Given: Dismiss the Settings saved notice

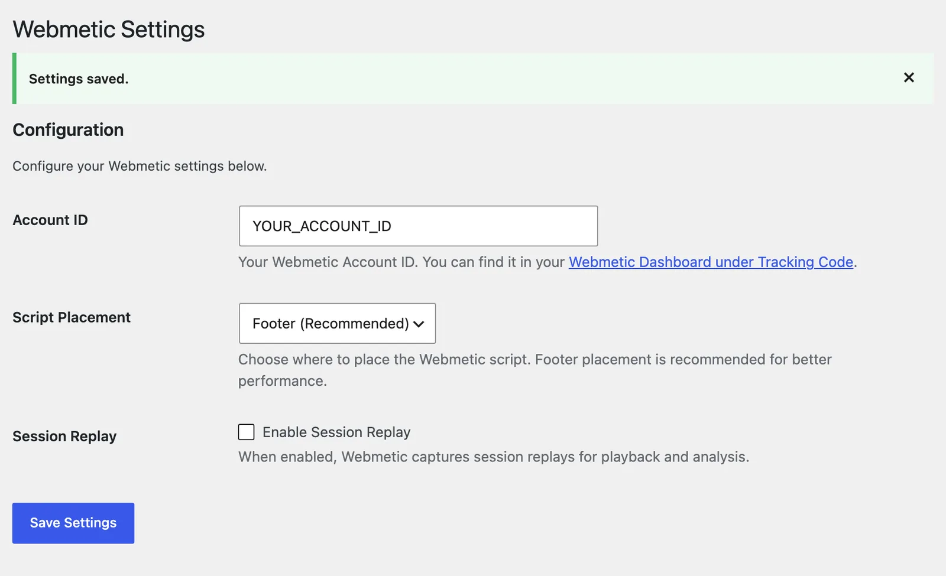Looking at the screenshot, I should point(909,77).
